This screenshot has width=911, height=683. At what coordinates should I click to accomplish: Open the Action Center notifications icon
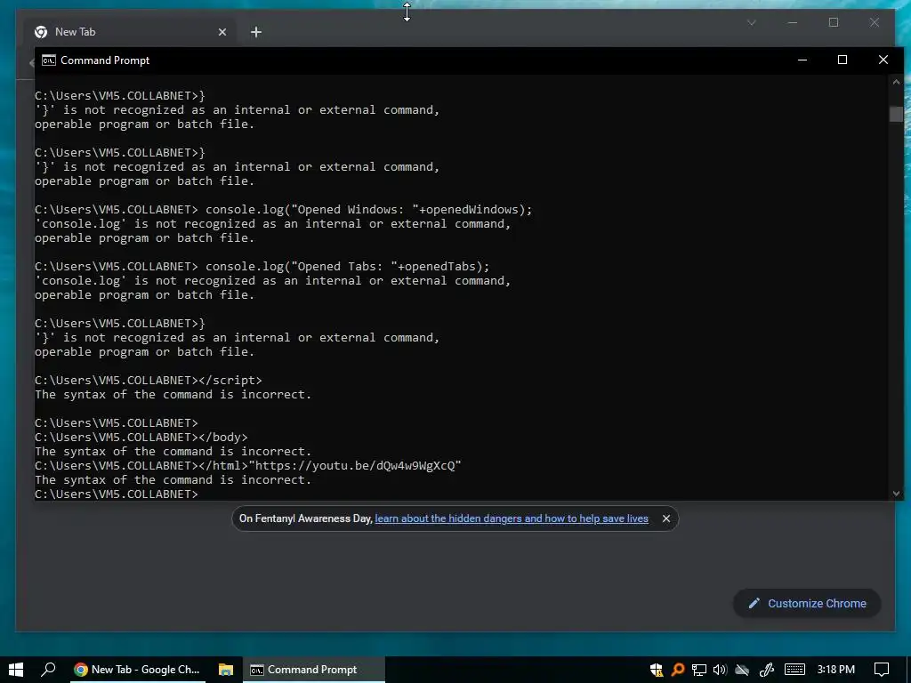(882, 670)
